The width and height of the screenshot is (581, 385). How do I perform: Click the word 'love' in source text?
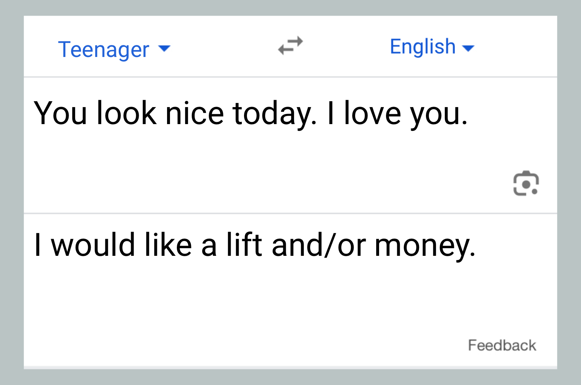point(372,114)
